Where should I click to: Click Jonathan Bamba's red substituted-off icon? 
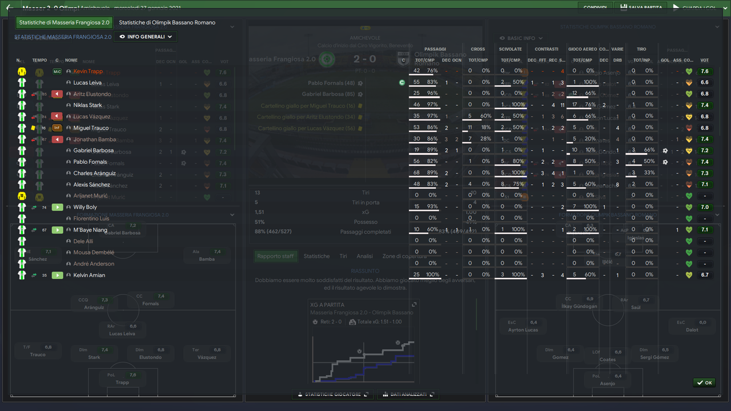point(57,139)
